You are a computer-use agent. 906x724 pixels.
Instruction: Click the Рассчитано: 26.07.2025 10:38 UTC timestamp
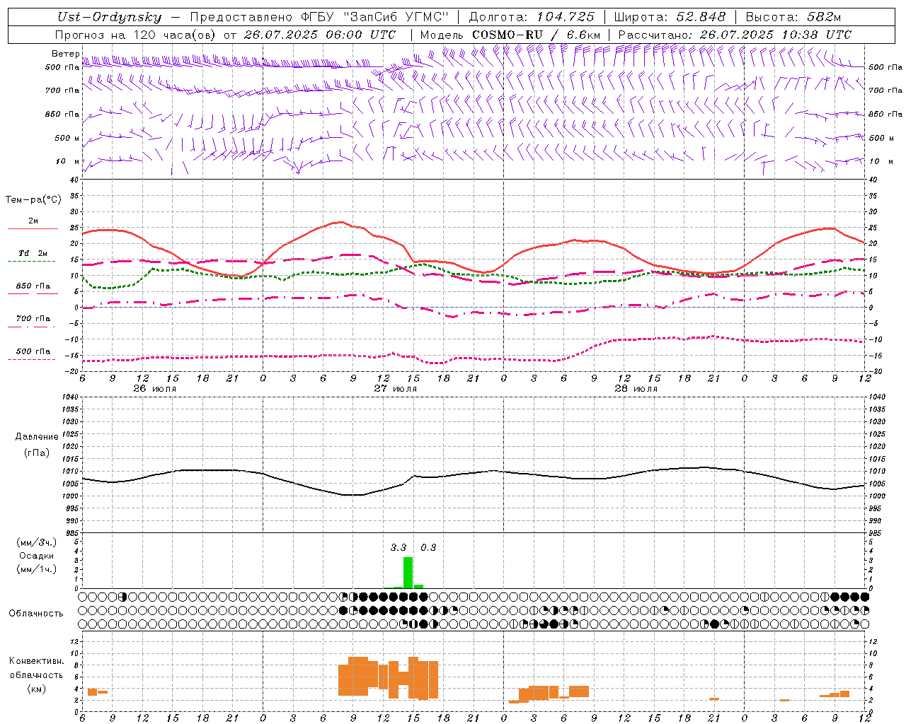(735, 34)
